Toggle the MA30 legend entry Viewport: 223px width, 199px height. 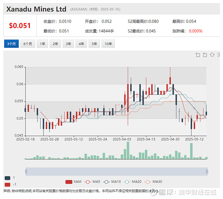coord(153,182)
